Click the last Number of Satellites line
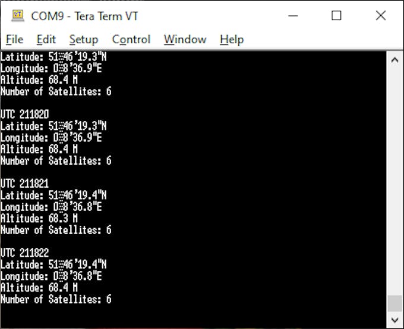Viewport: 404px width, 329px height. tap(56, 299)
